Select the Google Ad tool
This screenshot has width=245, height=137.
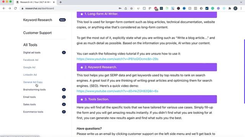tap(29, 67)
